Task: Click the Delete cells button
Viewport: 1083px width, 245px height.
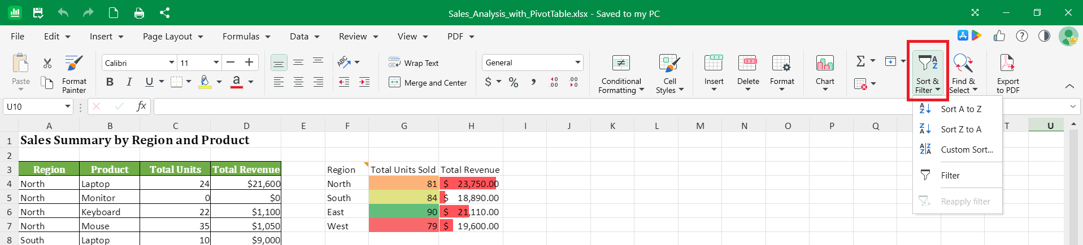Action: (748, 74)
